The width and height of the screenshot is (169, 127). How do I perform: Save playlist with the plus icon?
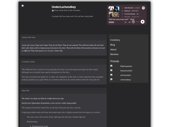(x=133, y=22)
